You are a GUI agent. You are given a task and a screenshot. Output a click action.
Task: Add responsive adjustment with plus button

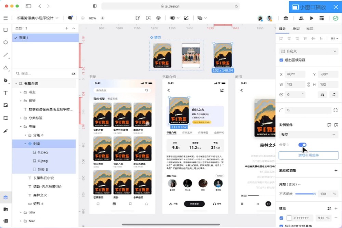336,171
